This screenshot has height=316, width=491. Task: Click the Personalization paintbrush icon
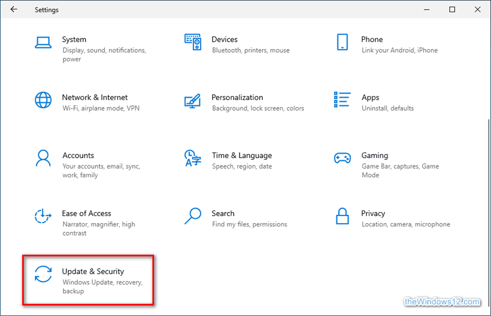click(192, 100)
